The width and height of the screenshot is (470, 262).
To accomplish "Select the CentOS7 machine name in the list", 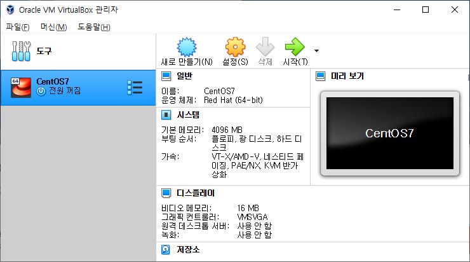I will (53, 81).
